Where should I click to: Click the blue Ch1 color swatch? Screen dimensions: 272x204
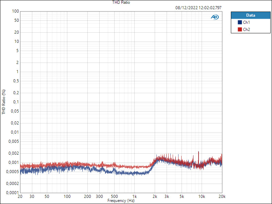pos(240,22)
